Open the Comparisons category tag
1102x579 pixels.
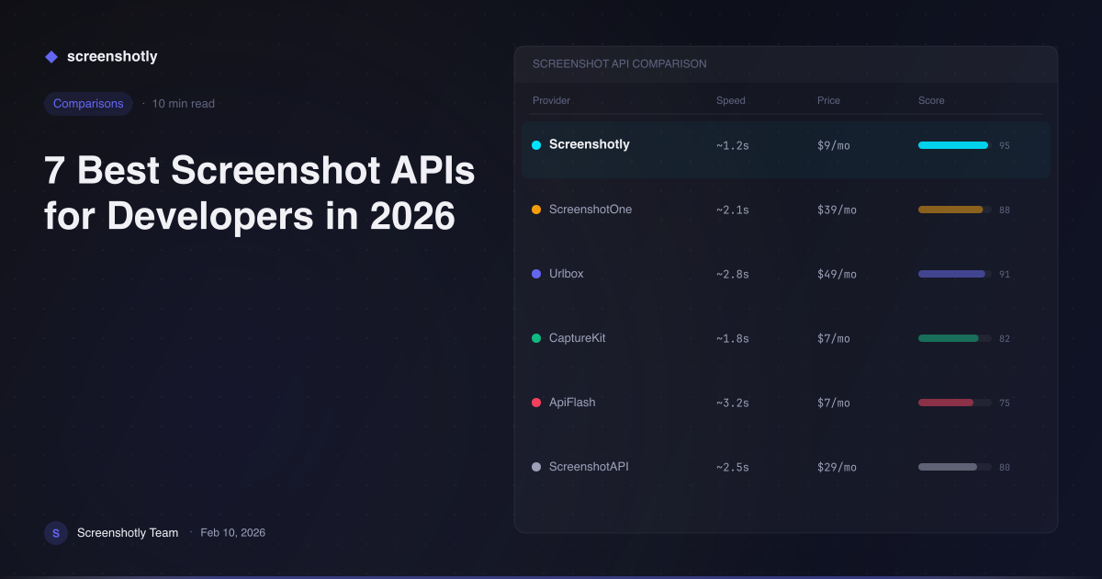click(88, 103)
